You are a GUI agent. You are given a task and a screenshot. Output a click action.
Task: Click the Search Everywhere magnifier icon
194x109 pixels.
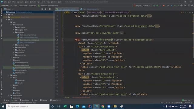click(192, 5)
